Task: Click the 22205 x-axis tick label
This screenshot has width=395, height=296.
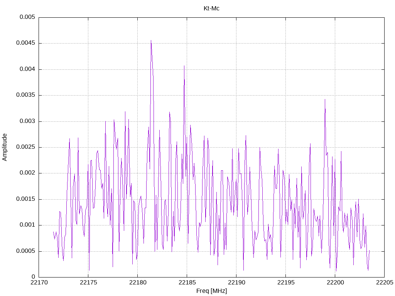Action: click(x=385, y=283)
